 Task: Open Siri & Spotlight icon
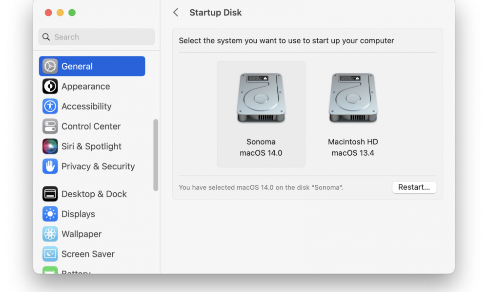point(50,146)
